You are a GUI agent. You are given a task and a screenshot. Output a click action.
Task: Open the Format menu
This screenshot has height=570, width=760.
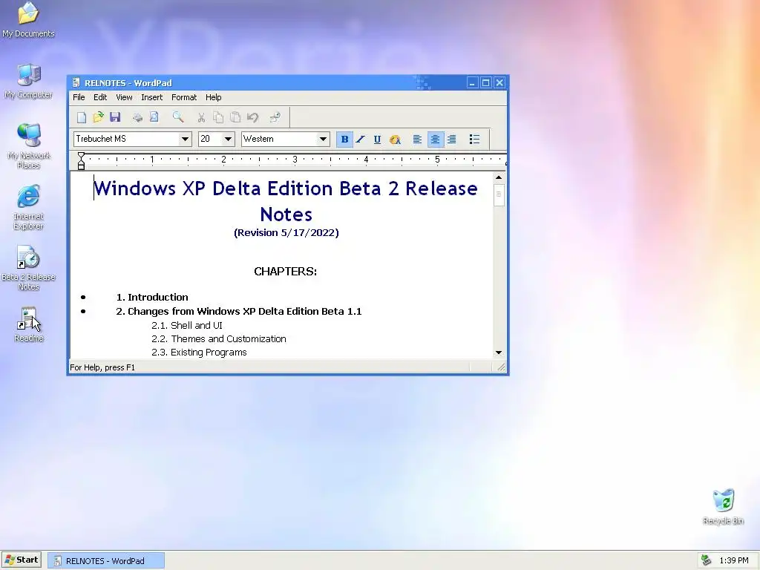coord(184,97)
